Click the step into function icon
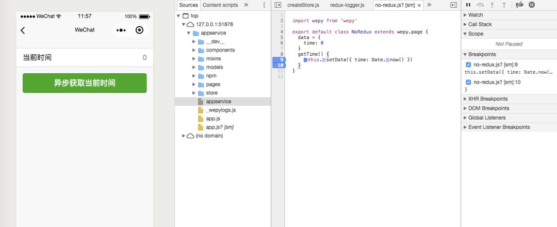The height and width of the screenshot is (227, 557). click(492, 5)
